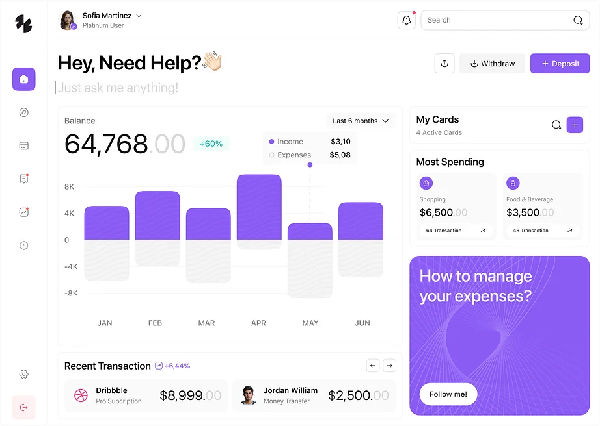The image size is (600, 426).
Task: Open the analytics chart icon in sidebar
Action: (x=24, y=212)
